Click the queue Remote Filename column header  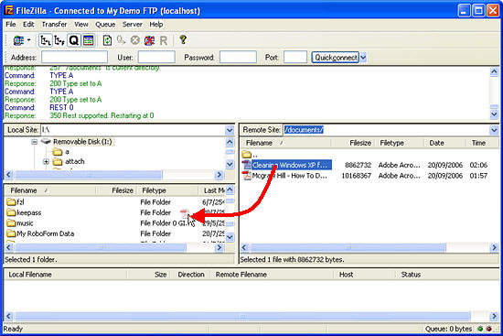tap(272, 275)
